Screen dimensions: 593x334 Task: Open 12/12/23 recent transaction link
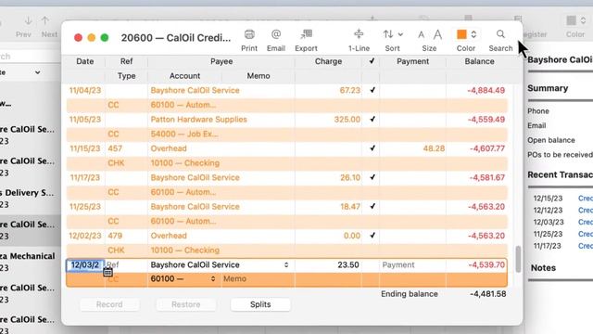(585, 211)
